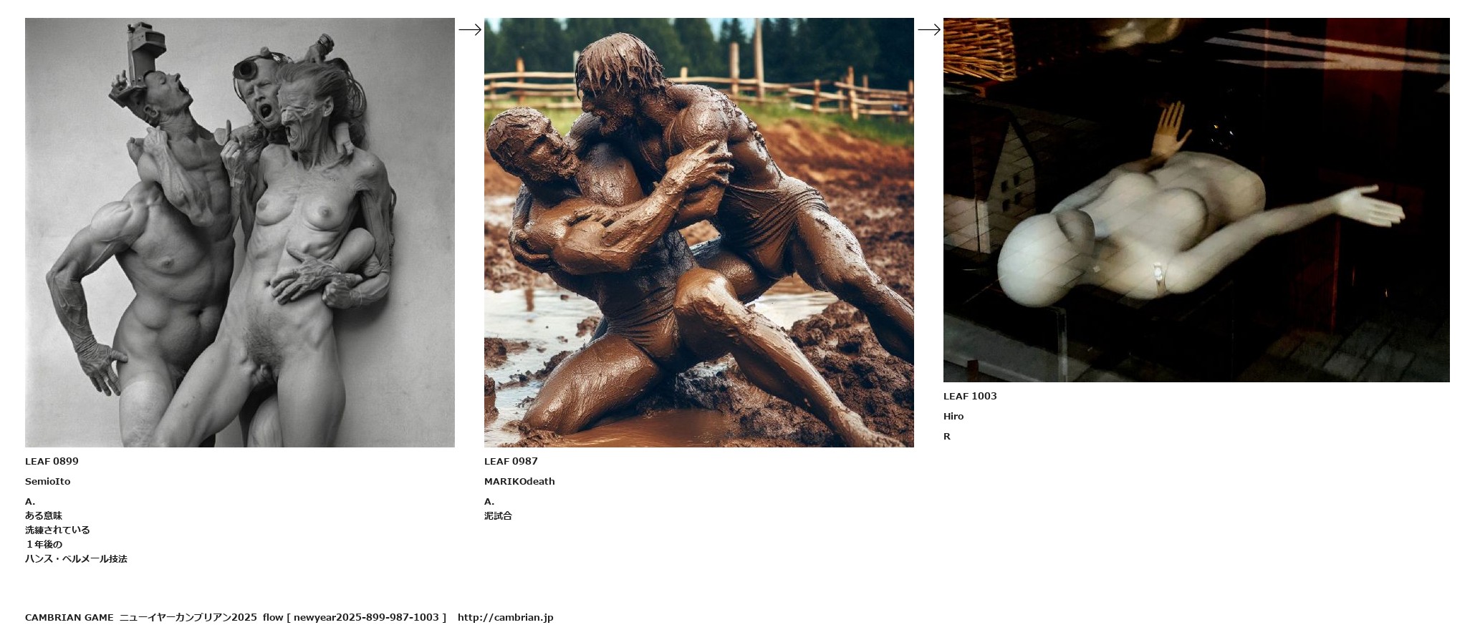The height and width of the screenshot is (635, 1475).
Task: Click the LEAF 0899 label
Action: click(x=52, y=461)
